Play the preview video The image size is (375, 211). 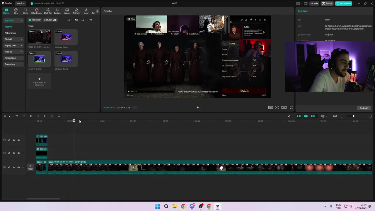tap(197, 108)
